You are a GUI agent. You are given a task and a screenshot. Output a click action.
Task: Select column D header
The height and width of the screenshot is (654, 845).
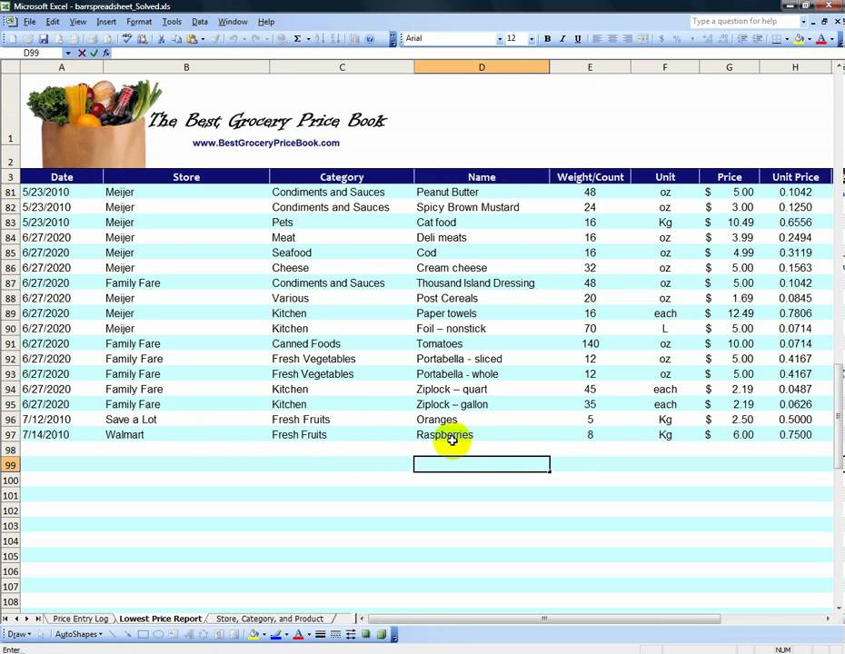pos(482,67)
